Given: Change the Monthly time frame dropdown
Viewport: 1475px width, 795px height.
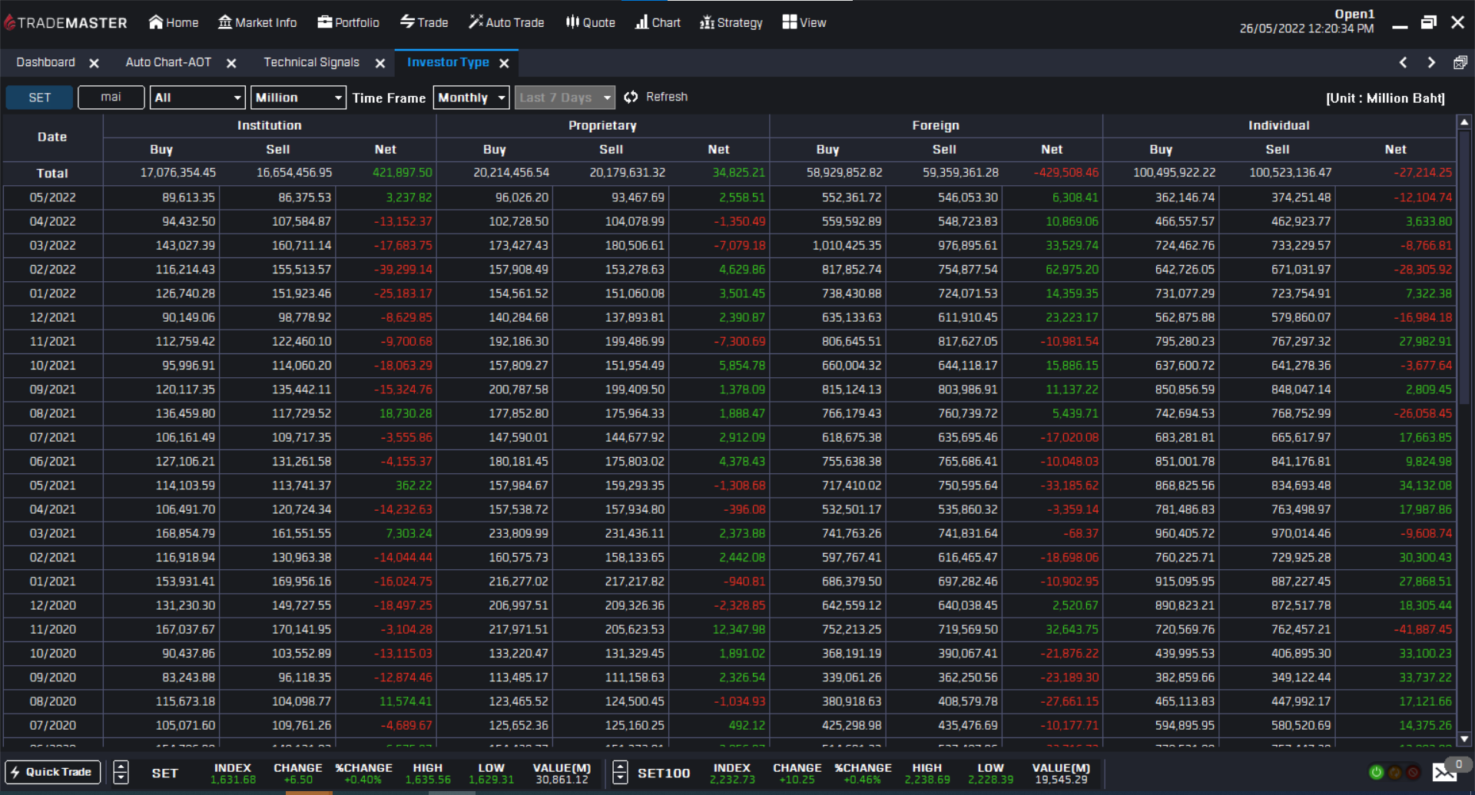Looking at the screenshot, I should [x=471, y=98].
